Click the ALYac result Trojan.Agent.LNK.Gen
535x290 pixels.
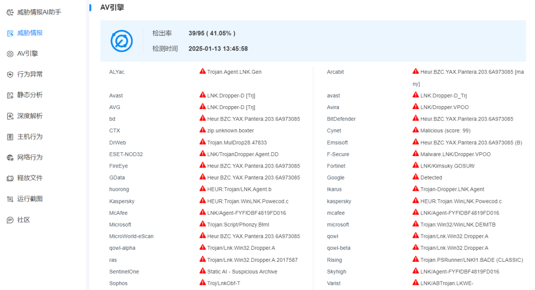point(234,72)
